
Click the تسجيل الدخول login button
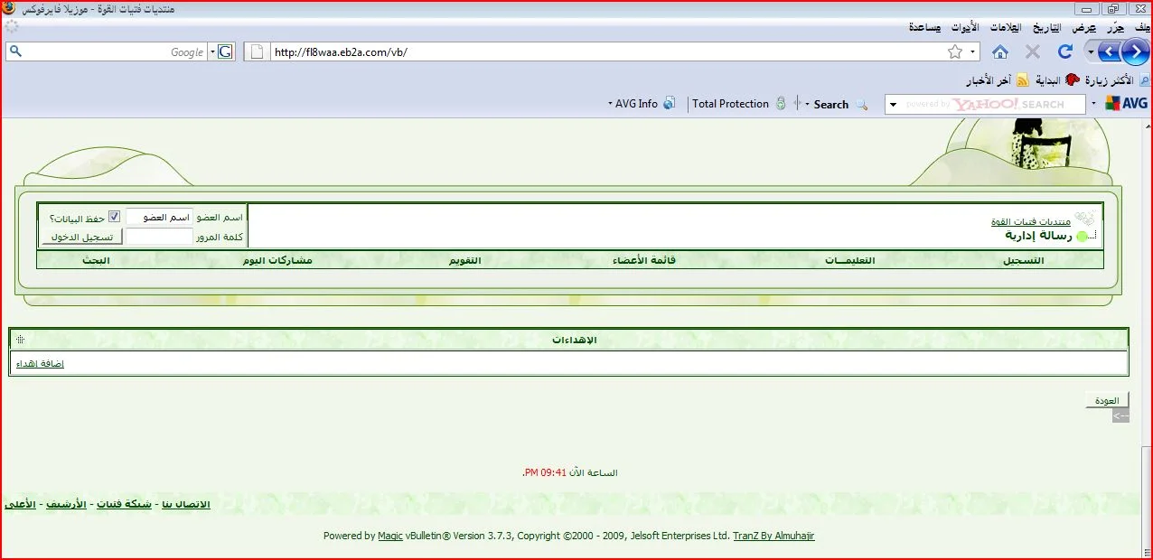pos(81,237)
